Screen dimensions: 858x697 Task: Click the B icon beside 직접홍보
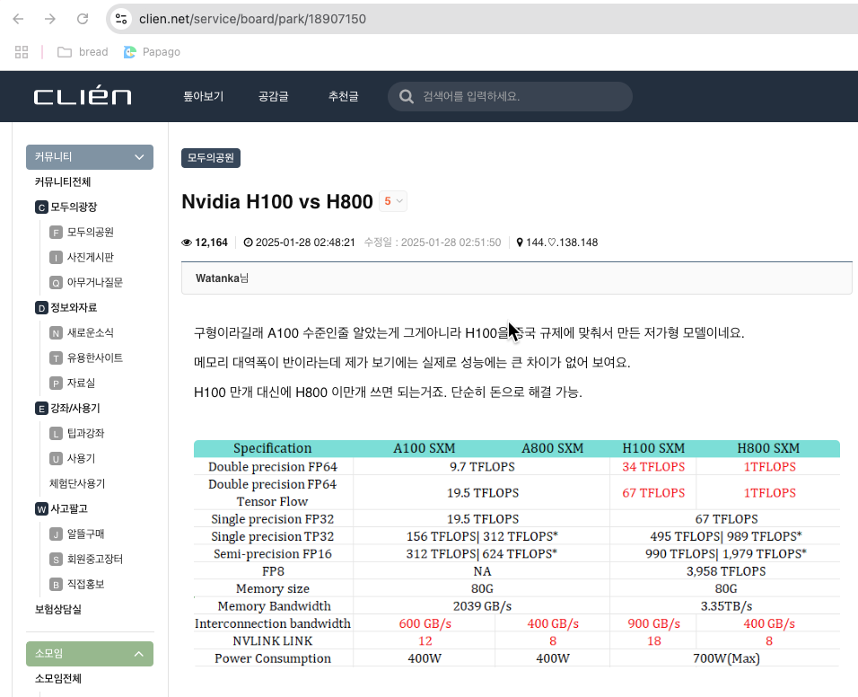point(56,586)
